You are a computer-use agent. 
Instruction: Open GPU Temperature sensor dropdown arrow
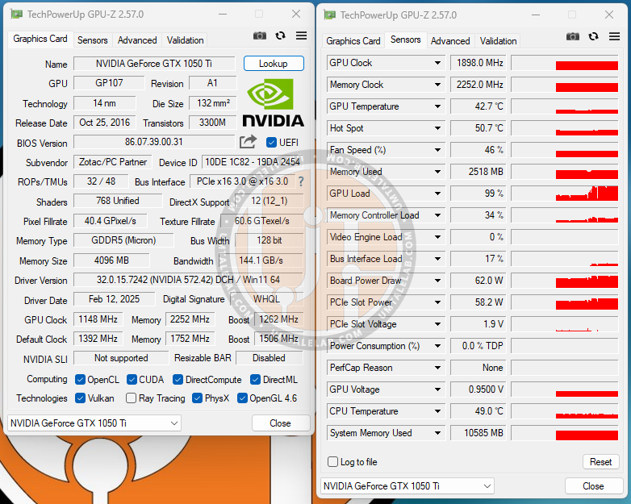(437, 106)
